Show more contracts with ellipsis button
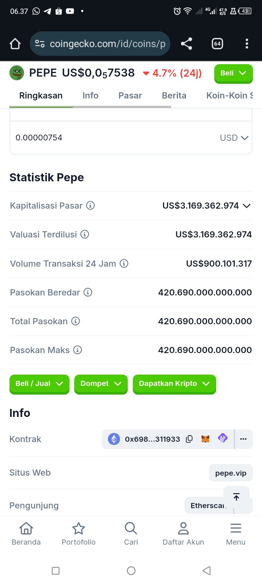 click(243, 439)
